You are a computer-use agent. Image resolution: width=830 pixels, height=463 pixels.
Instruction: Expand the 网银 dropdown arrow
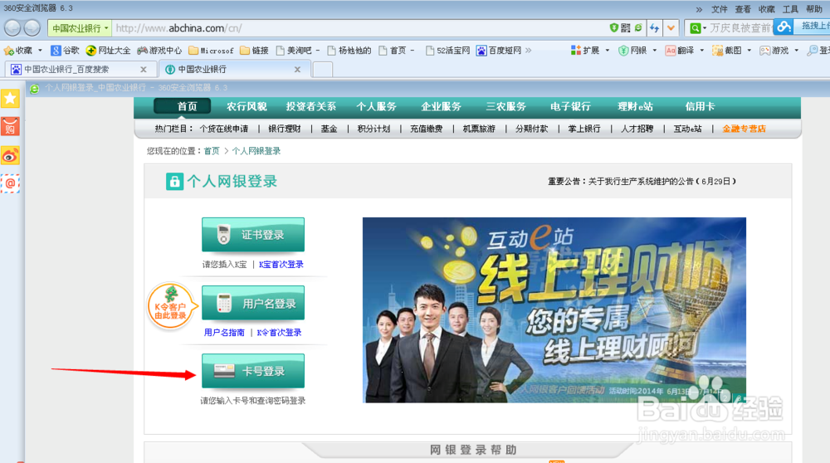[x=655, y=51]
